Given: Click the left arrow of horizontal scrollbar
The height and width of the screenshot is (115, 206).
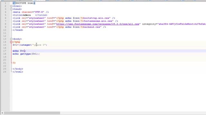Looking at the screenshot, I should tap(2, 113).
